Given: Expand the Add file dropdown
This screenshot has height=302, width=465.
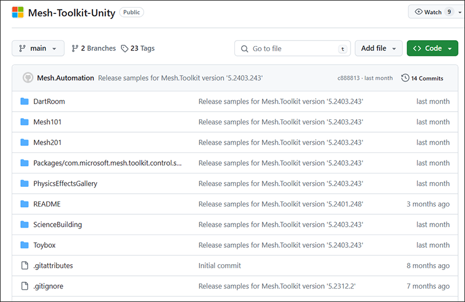Looking at the screenshot, I should tap(378, 48).
